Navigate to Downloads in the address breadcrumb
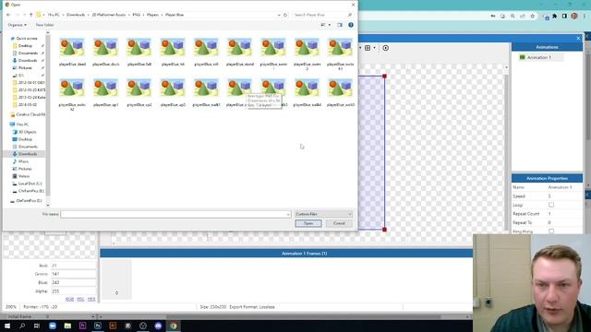The height and width of the screenshot is (332, 591). point(76,15)
